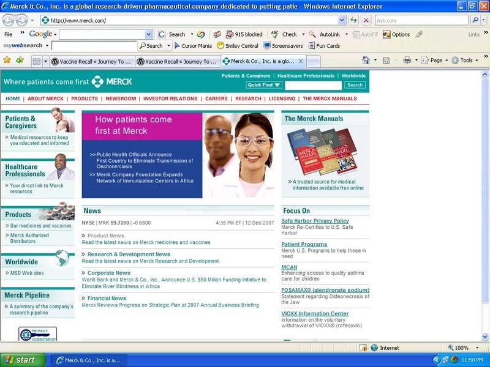This screenshot has height=367, width=490.
Task: Open the Quick Find dropdown on Merck site
Action: click(264, 85)
